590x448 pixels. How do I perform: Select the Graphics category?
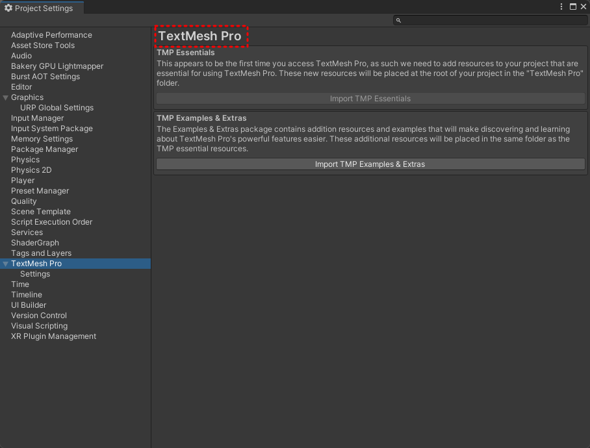[27, 97]
